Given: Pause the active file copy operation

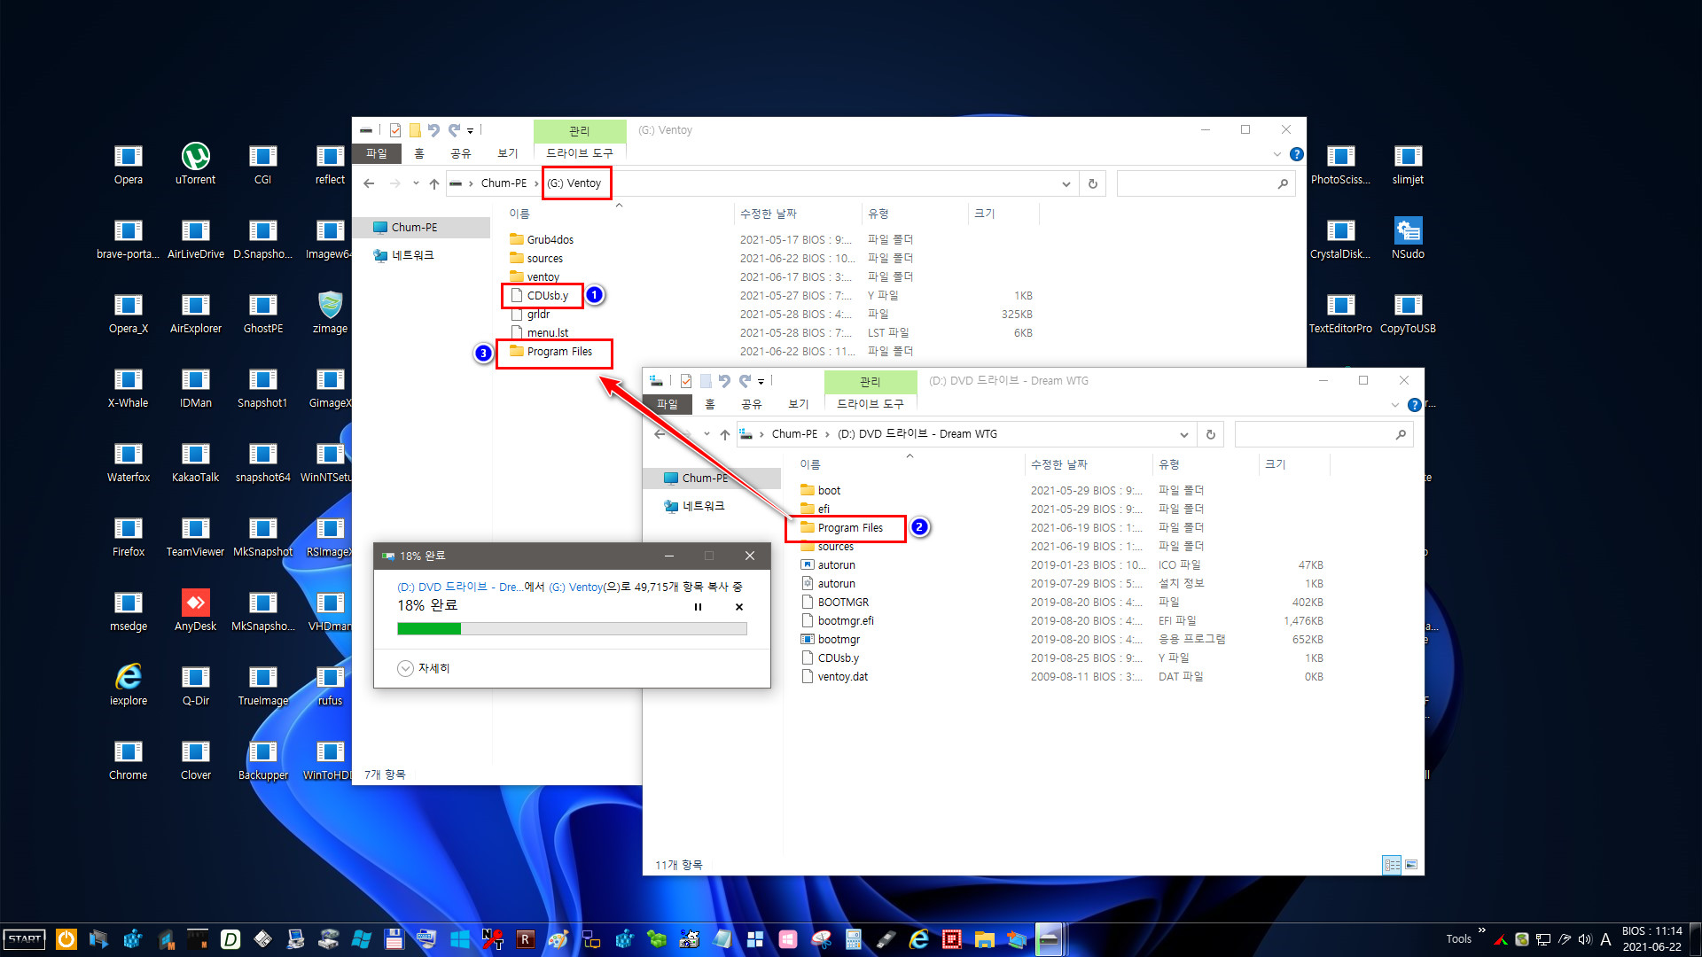Looking at the screenshot, I should click(698, 608).
